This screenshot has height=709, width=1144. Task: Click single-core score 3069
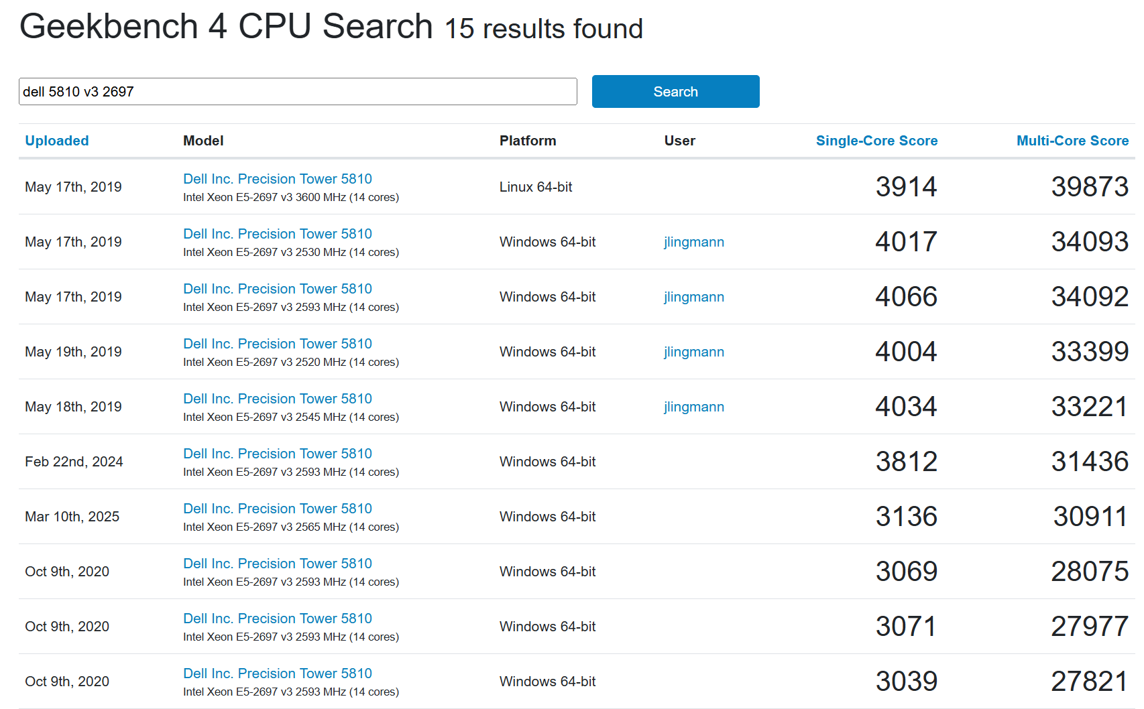906,572
